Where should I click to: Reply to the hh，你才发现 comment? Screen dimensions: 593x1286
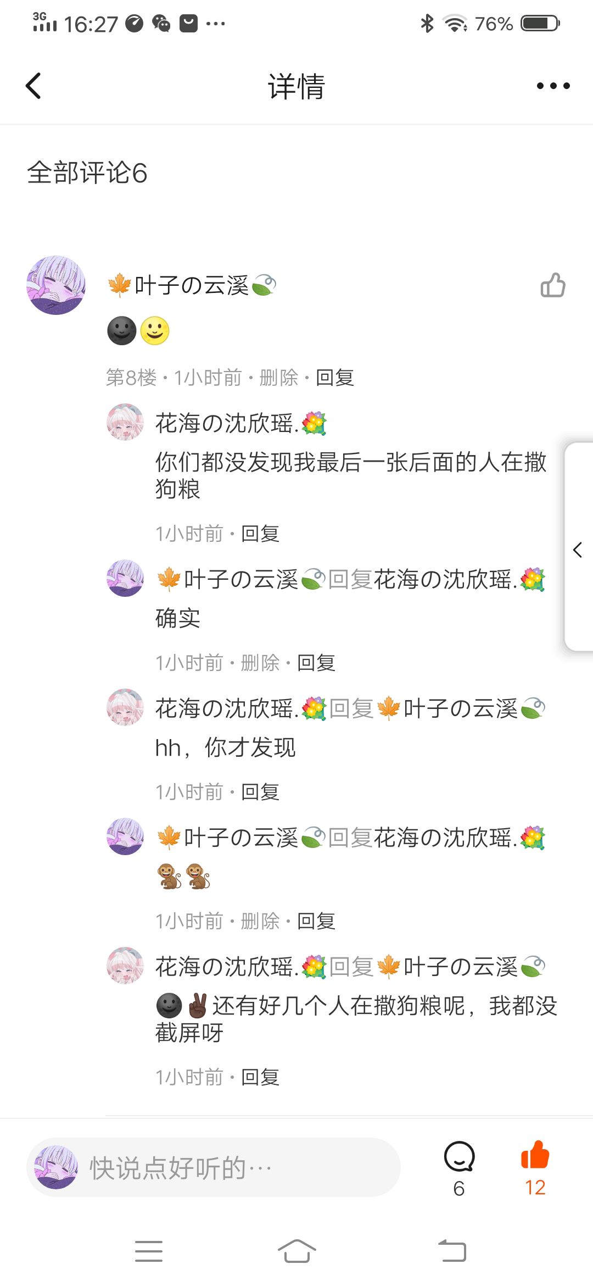click(260, 792)
